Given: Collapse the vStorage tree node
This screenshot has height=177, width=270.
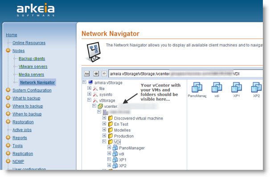Looking at the screenshot, I should (89, 100).
